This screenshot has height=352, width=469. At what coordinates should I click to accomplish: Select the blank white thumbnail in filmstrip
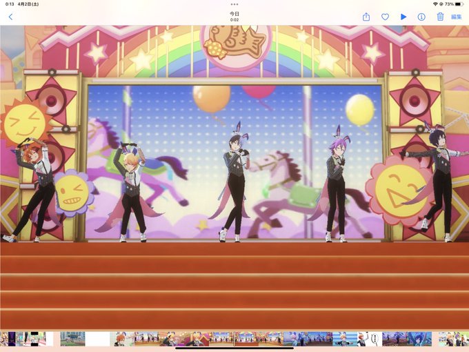[97, 339]
